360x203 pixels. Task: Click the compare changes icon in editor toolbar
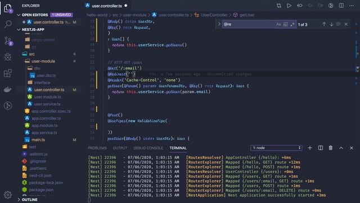[279, 6]
